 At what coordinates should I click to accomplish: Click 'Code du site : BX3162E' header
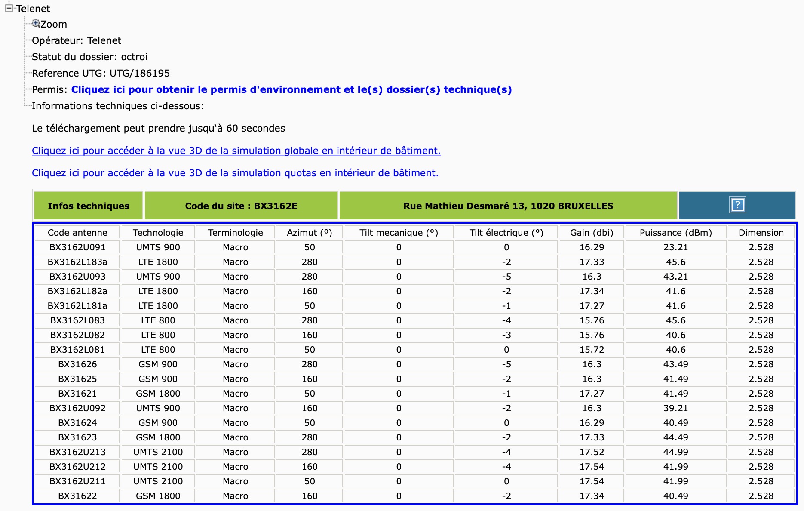pyautogui.click(x=241, y=206)
